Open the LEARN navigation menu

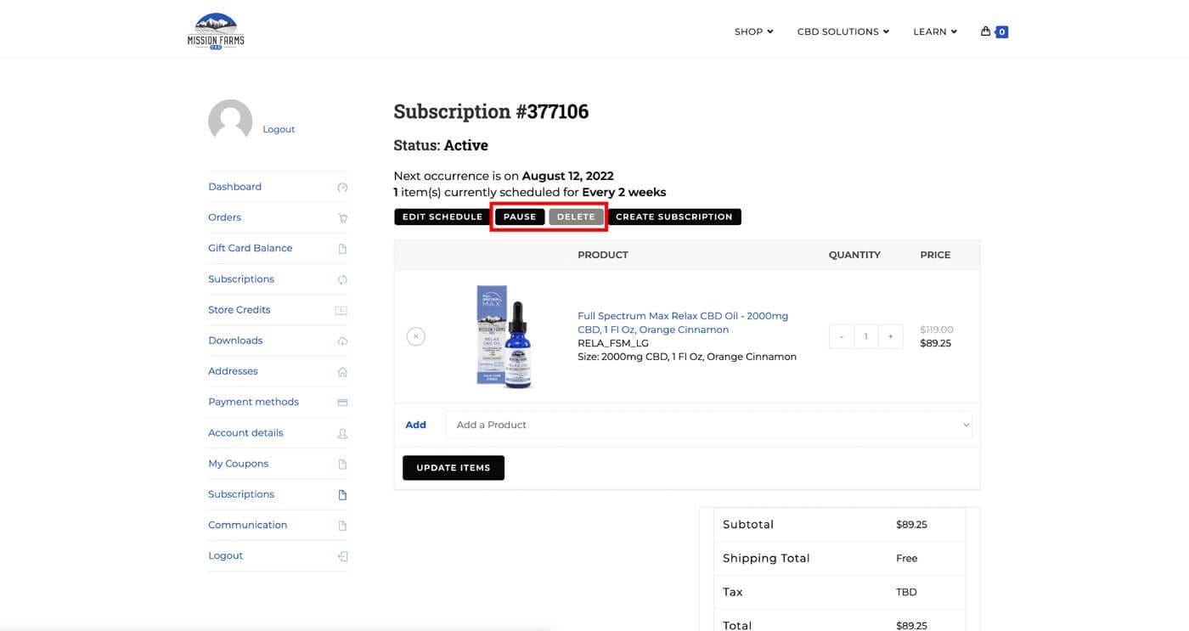[x=934, y=31]
